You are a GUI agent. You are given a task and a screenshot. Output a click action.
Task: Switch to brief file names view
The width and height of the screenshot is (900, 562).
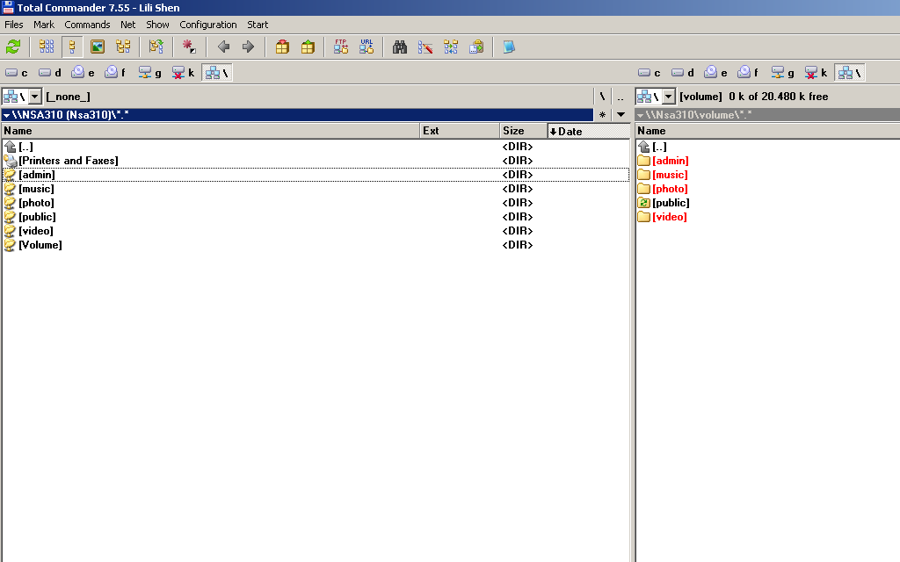click(x=47, y=47)
